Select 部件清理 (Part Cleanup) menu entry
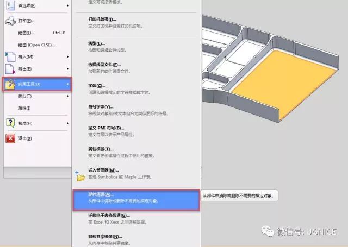 [136, 199]
